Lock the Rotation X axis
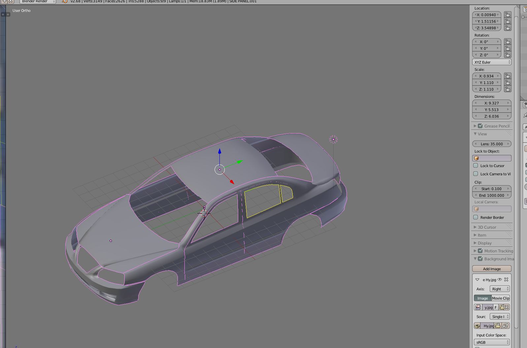The height and width of the screenshot is (348, 527). pos(508,42)
